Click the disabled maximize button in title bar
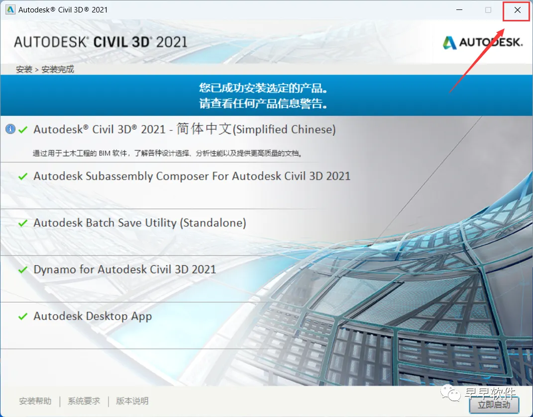Screen dimensions: 533x417 pyautogui.click(x=488, y=10)
